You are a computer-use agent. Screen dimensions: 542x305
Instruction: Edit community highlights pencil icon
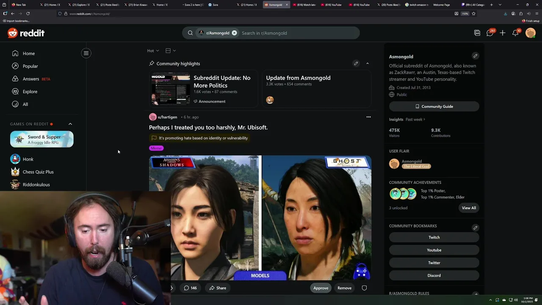click(x=356, y=64)
